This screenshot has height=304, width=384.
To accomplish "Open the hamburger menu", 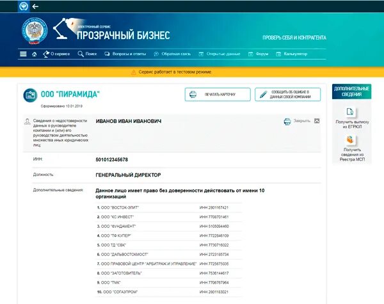I will tap(23, 54).
